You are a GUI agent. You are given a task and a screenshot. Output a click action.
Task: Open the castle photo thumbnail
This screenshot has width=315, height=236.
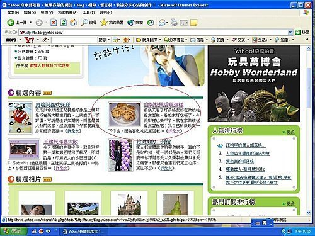point(129,205)
